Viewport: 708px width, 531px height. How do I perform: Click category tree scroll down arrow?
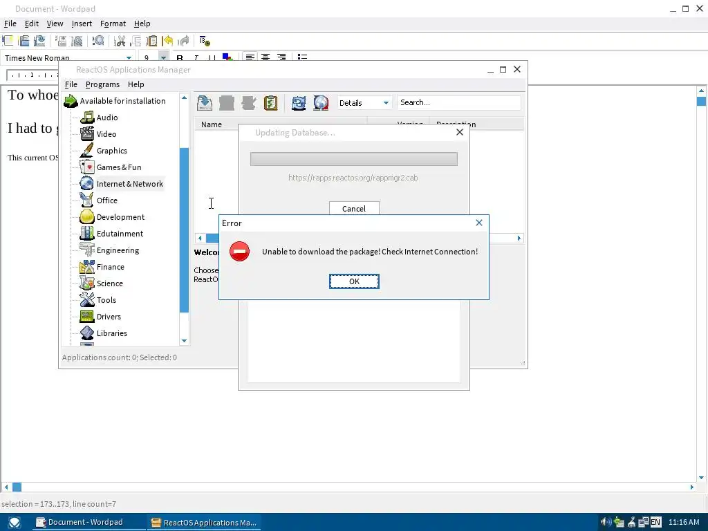click(x=184, y=341)
